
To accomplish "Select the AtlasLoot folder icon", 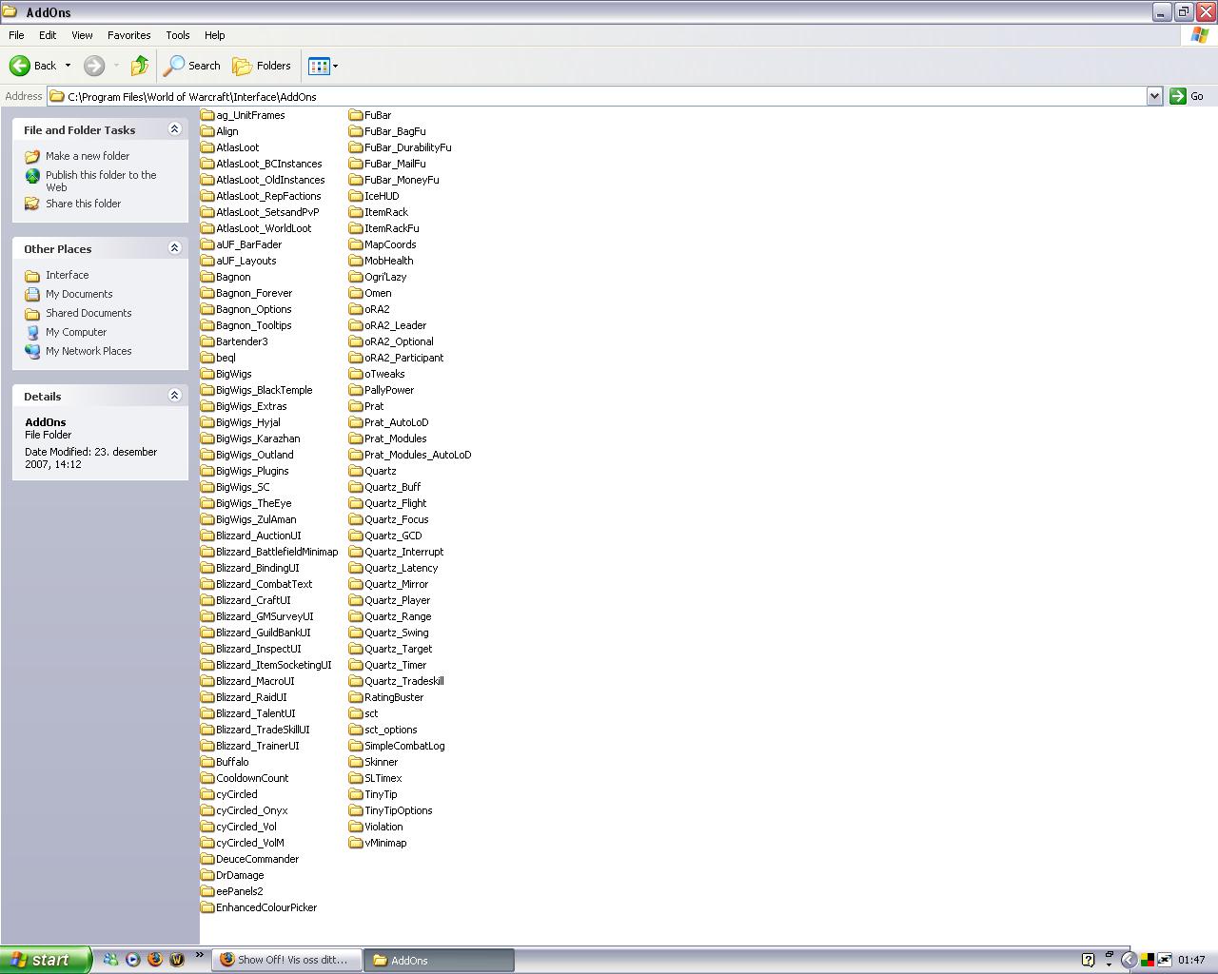I will (x=207, y=147).
